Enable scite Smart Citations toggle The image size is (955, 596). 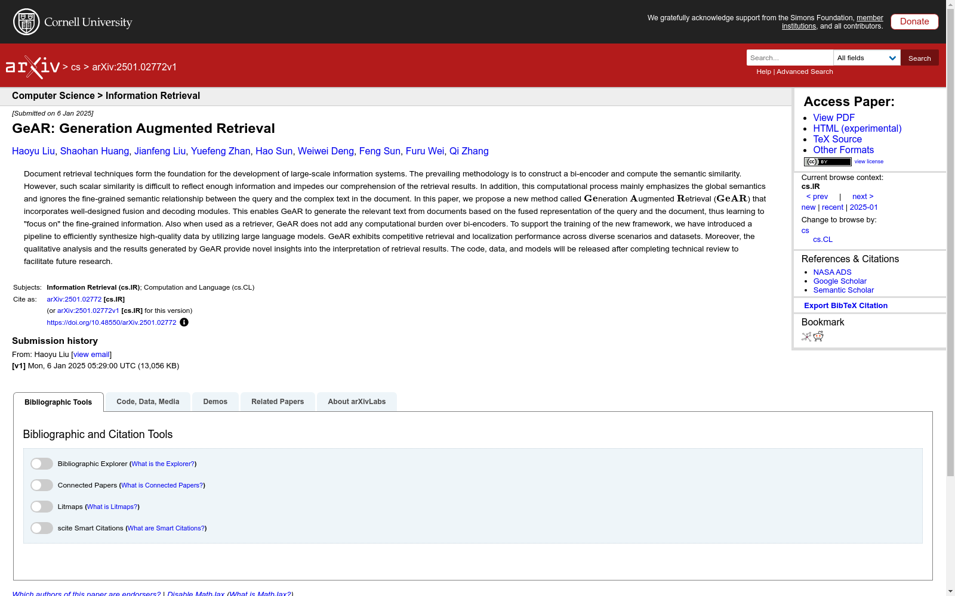42,528
